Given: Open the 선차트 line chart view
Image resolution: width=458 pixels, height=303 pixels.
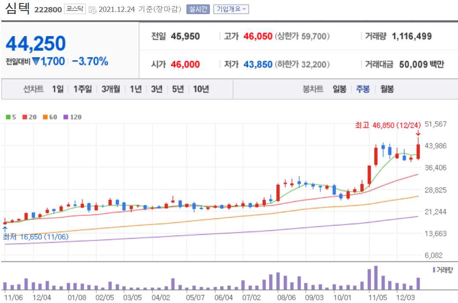Looking at the screenshot, I should 34,89.
